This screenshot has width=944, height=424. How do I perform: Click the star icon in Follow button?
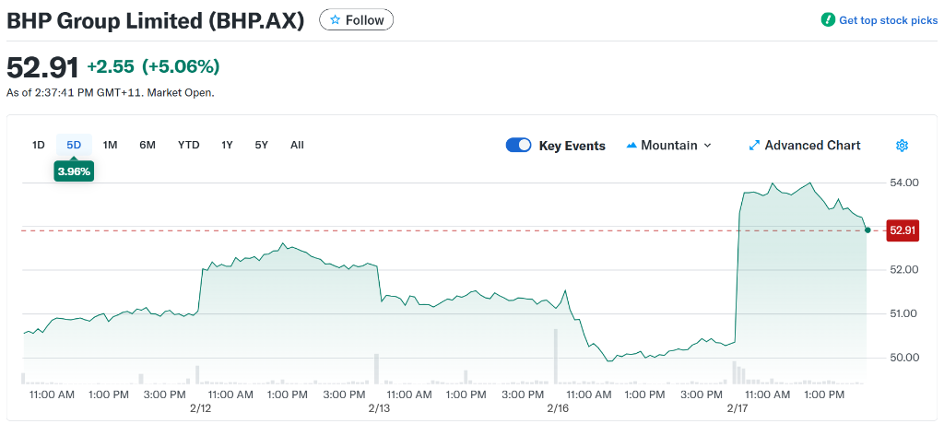coord(336,19)
